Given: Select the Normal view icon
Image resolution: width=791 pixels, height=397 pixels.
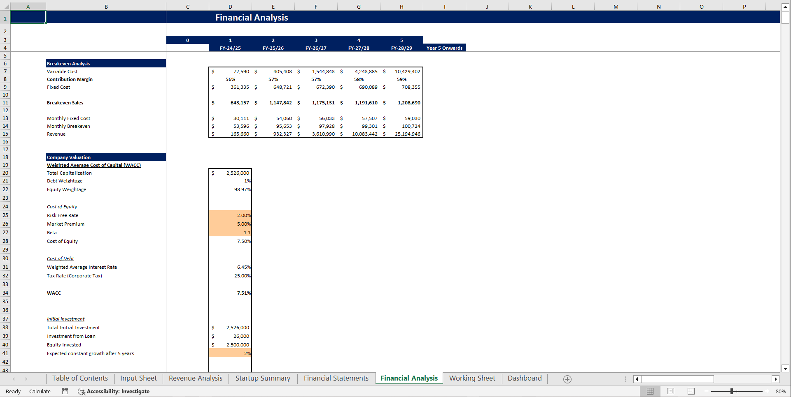Looking at the screenshot, I should (x=650, y=391).
